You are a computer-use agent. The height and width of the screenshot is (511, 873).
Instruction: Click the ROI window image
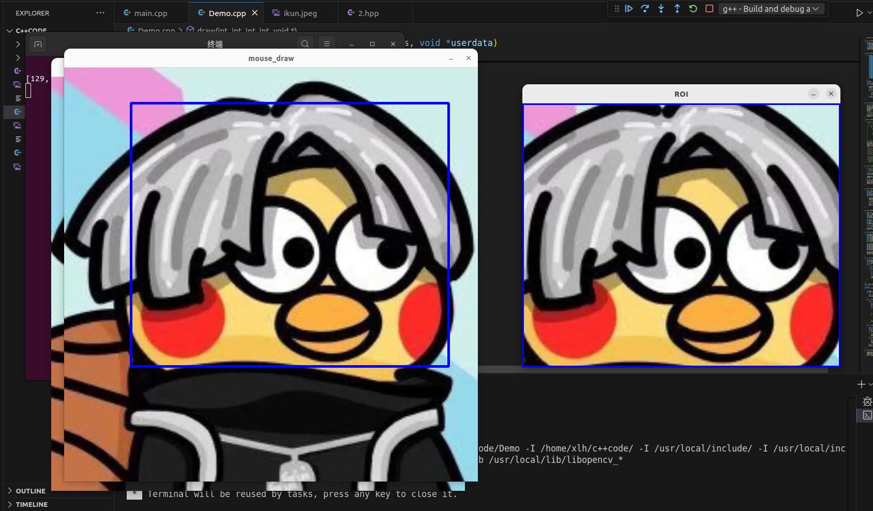(x=681, y=235)
